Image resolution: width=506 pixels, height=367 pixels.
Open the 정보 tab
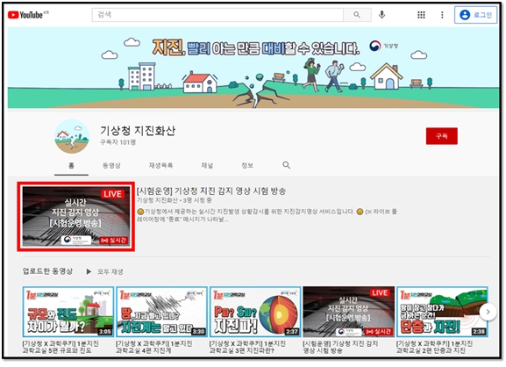[247, 165]
